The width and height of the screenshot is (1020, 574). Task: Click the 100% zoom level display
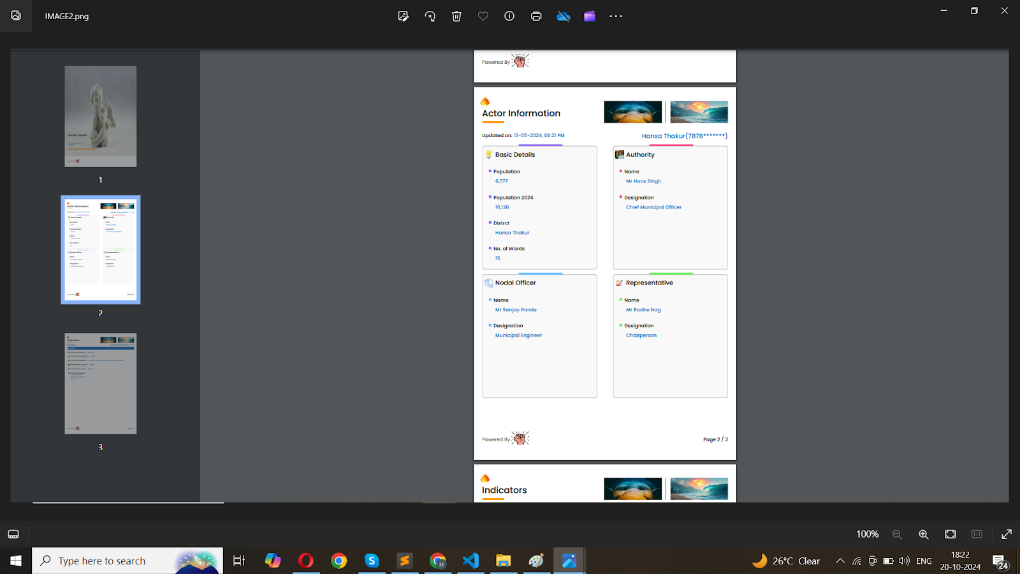point(867,534)
